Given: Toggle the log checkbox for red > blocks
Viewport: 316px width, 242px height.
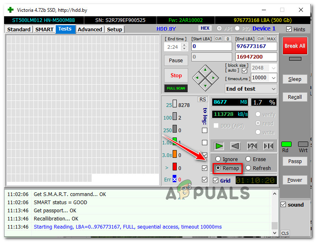Looking at the screenshot, I should [204, 168].
